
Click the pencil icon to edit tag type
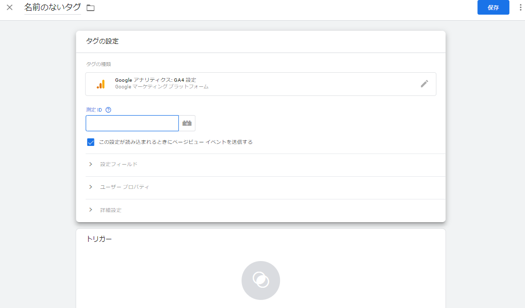pos(424,84)
